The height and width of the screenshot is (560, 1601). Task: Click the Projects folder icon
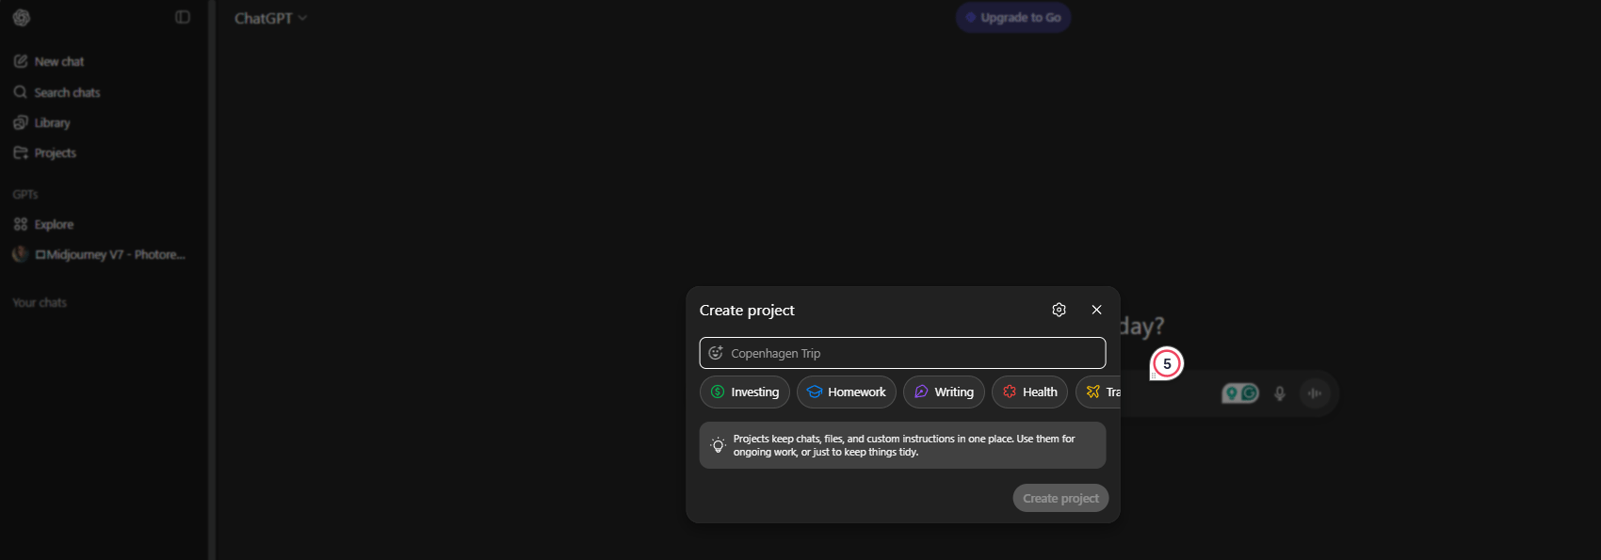tap(21, 152)
